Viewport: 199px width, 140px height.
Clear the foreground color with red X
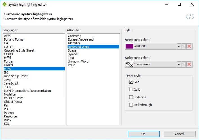189,46
